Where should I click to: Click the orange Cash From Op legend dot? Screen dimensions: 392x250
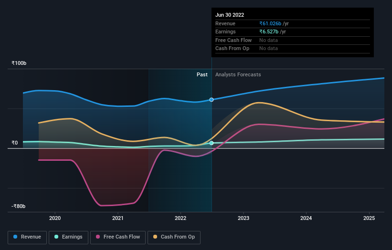pyautogui.click(x=155, y=237)
